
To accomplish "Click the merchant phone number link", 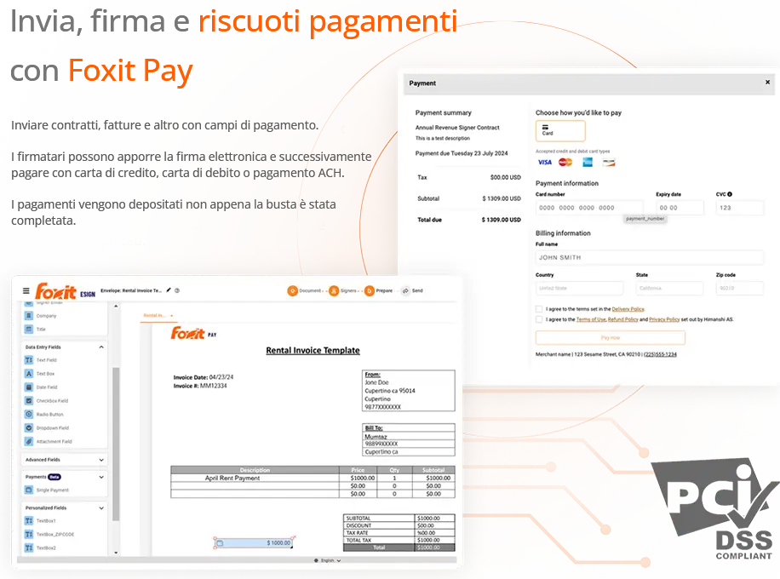I will 660,354.
